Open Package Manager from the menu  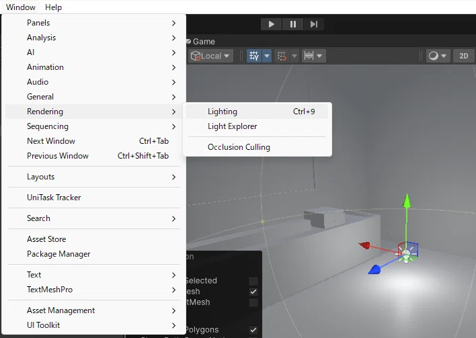point(93,254)
